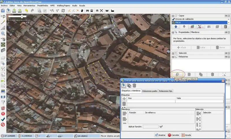This screenshot has height=139, width=231.
Task: Toggle Errores de validación layer checkmark
Action: (x=174, y=19)
